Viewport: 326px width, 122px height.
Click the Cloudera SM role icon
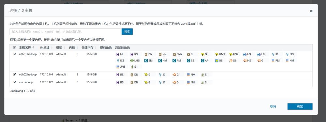point(146,61)
